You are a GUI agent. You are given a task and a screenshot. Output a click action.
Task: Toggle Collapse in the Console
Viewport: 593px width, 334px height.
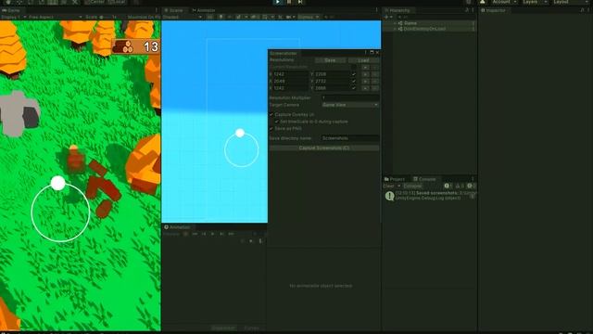tap(412, 186)
